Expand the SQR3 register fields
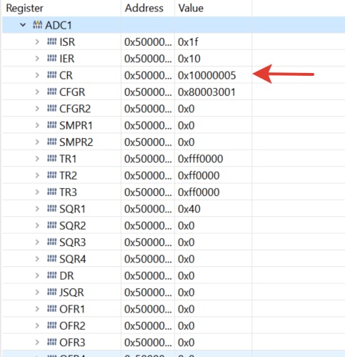Image resolution: width=345 pixels, height=357 pixels. tap(37, 242)
